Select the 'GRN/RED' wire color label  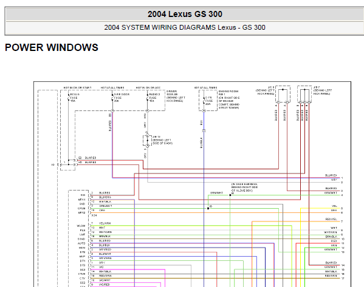[x=105, y=249]
